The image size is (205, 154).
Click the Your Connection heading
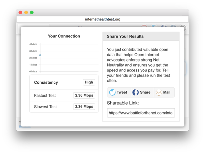click(x=64, y=36)
